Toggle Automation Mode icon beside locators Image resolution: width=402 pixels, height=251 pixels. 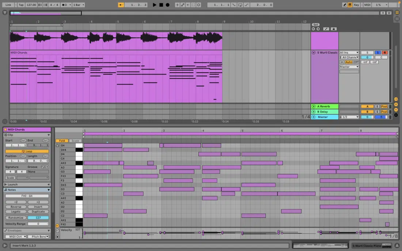(326, 29)
